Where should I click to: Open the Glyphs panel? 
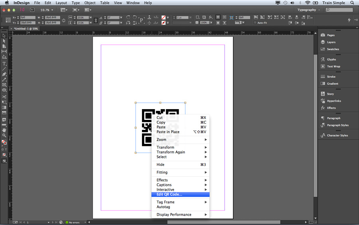(331, 60)
